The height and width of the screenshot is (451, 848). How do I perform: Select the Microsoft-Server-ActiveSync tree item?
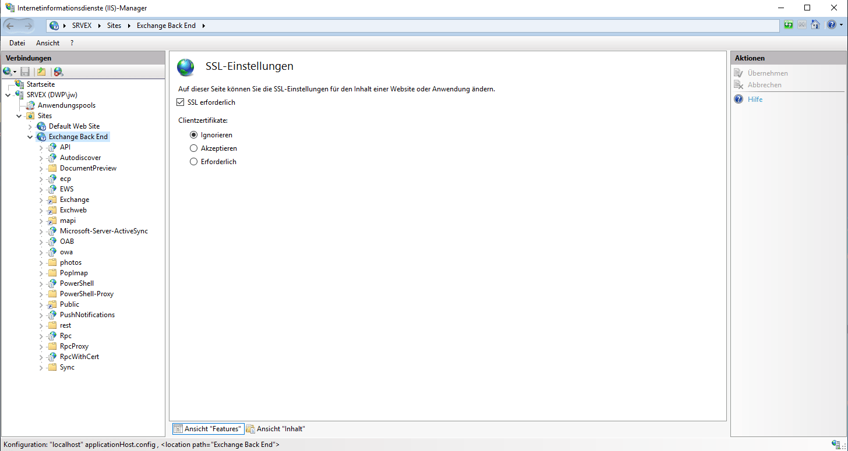pyautogui.click(x=104, y=231)
